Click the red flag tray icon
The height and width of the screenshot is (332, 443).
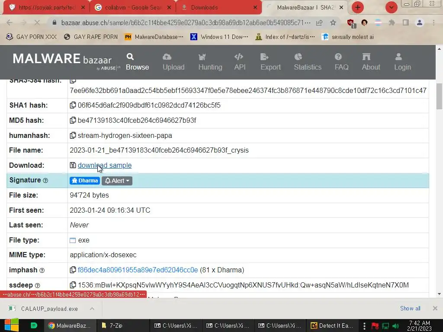375,326
